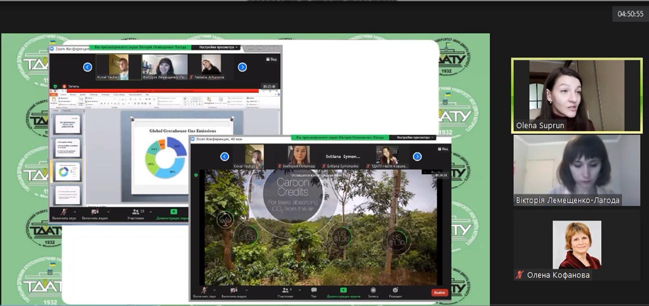Select Olena Suprun video tile
The width and height of the screenshot is (649, 306).
(x=577, y=96)
